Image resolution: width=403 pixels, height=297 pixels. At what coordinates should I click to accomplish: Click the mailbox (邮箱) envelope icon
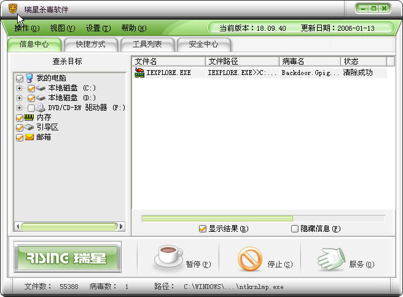click(29, 137)
